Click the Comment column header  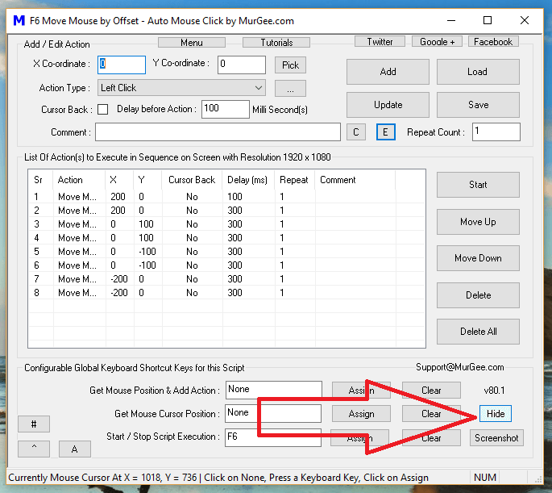(355, 180)
